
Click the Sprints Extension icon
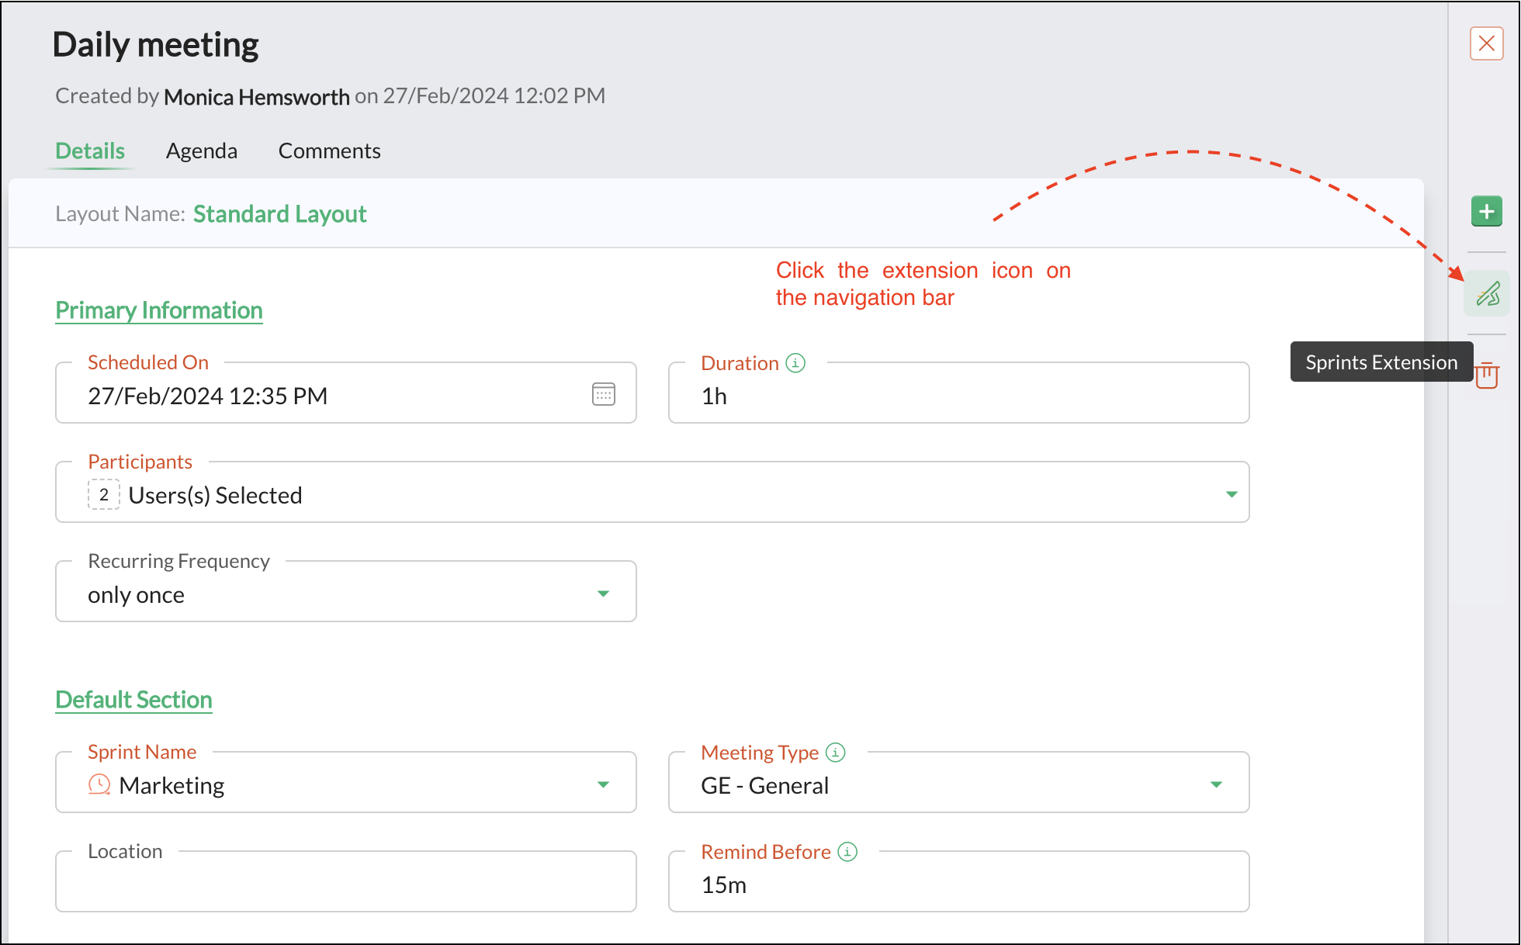point(1486,294)
